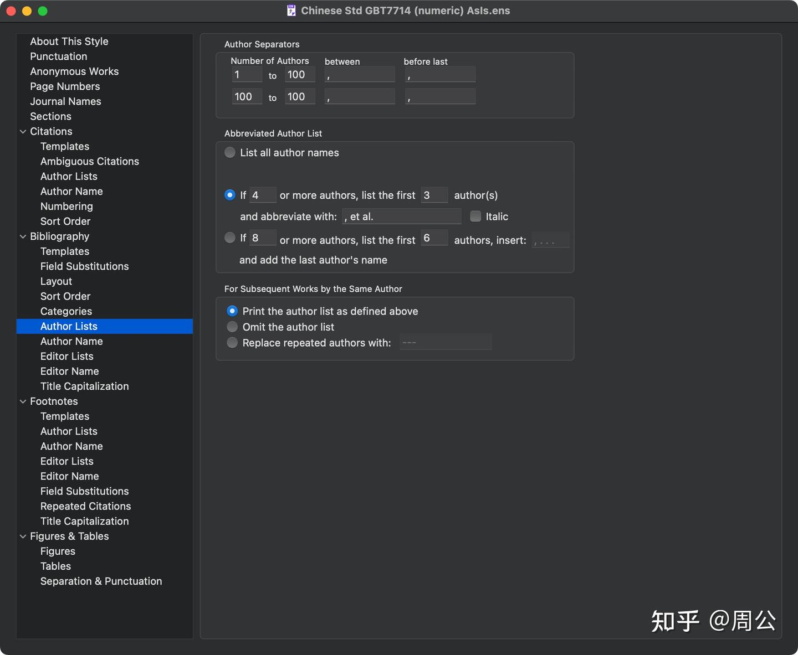Choose 'Omit the author list' option
The height and width of the screenshot is (655, 798).
[232, 327]
